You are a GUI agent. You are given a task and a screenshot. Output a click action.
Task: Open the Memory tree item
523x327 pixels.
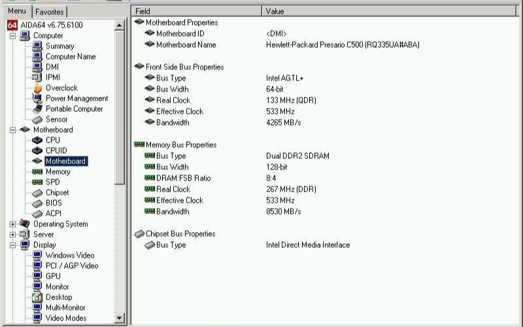pos(58,171)
